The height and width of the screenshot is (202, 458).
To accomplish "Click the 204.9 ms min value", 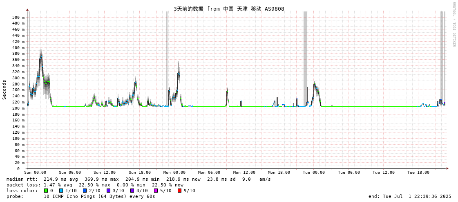I will point(143,179).
